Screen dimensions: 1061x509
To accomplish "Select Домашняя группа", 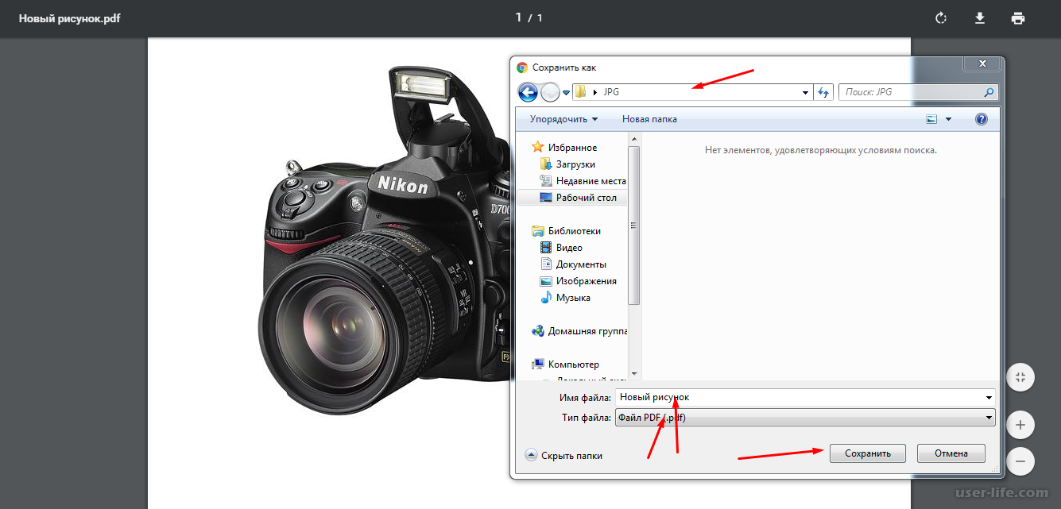I will click(x=587, y=331).
